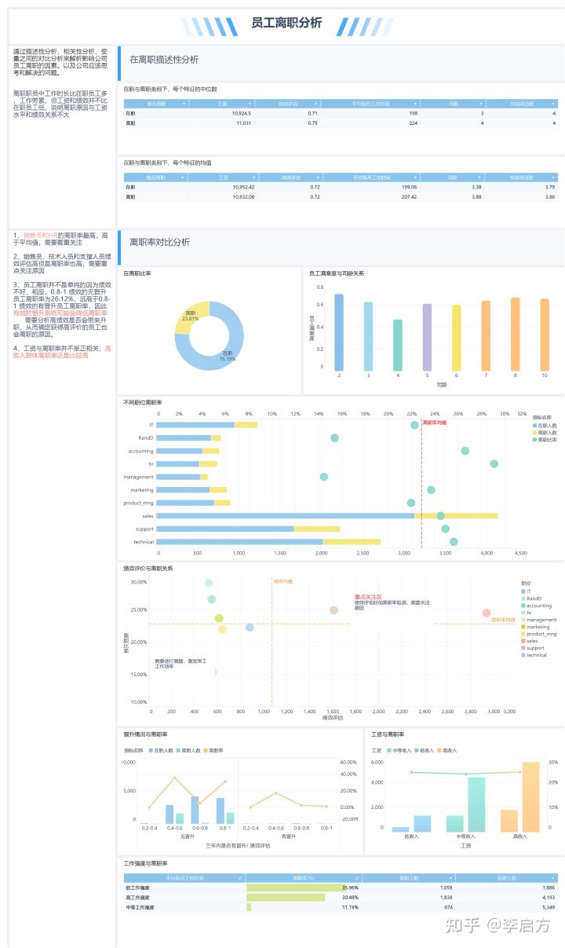Screen dimensions: 565x948
Task: Toggle IT in the 职位 legend
Action: pos(526,591)
